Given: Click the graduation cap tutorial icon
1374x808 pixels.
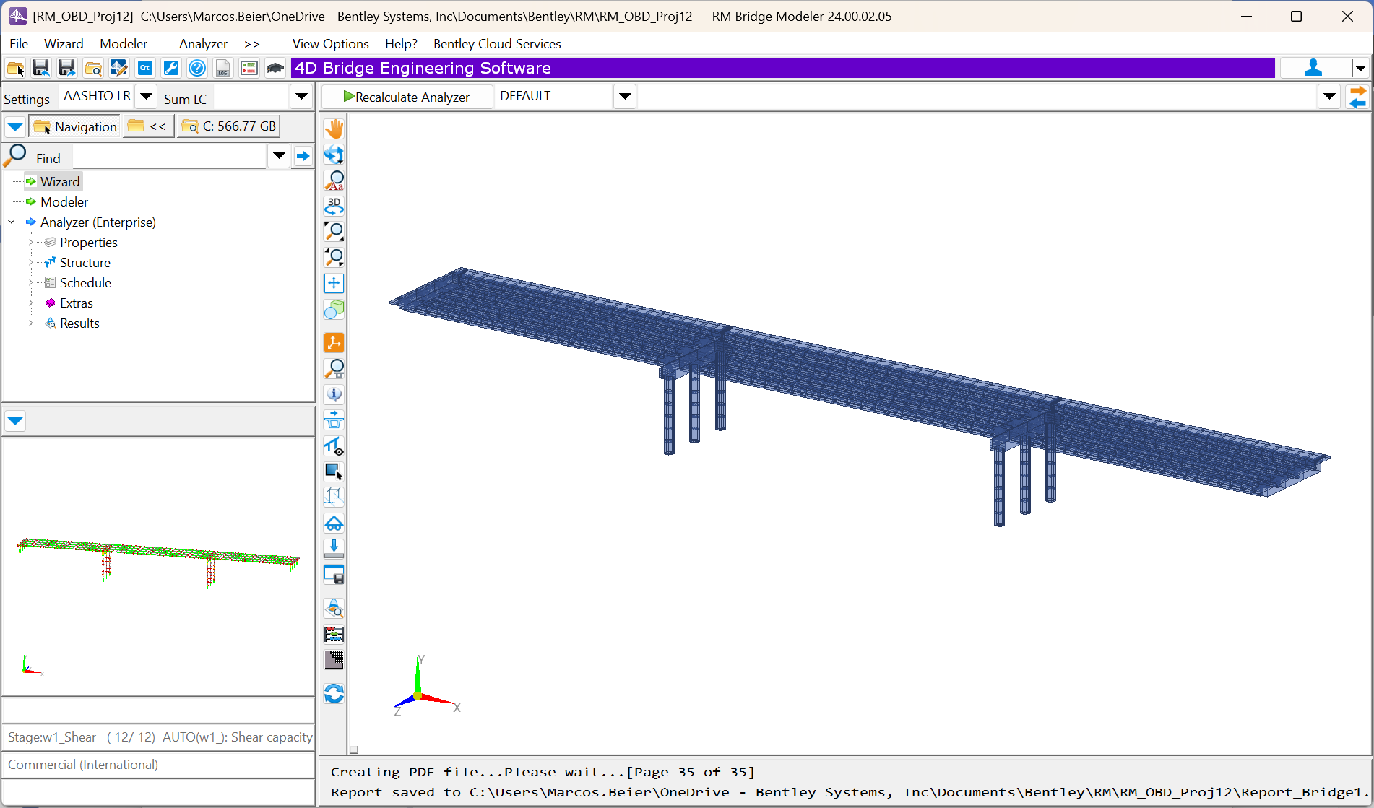Looking at the screenshot, I should coord(275,69).
